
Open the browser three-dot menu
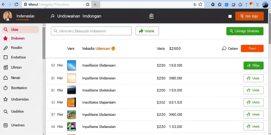[x=246, y=5]
